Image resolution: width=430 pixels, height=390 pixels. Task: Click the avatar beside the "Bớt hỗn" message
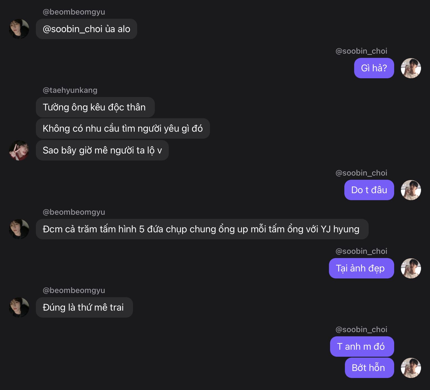click(x=411, y=368)
